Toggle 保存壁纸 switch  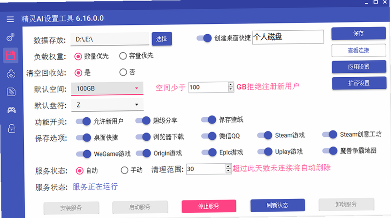(209, 120)
